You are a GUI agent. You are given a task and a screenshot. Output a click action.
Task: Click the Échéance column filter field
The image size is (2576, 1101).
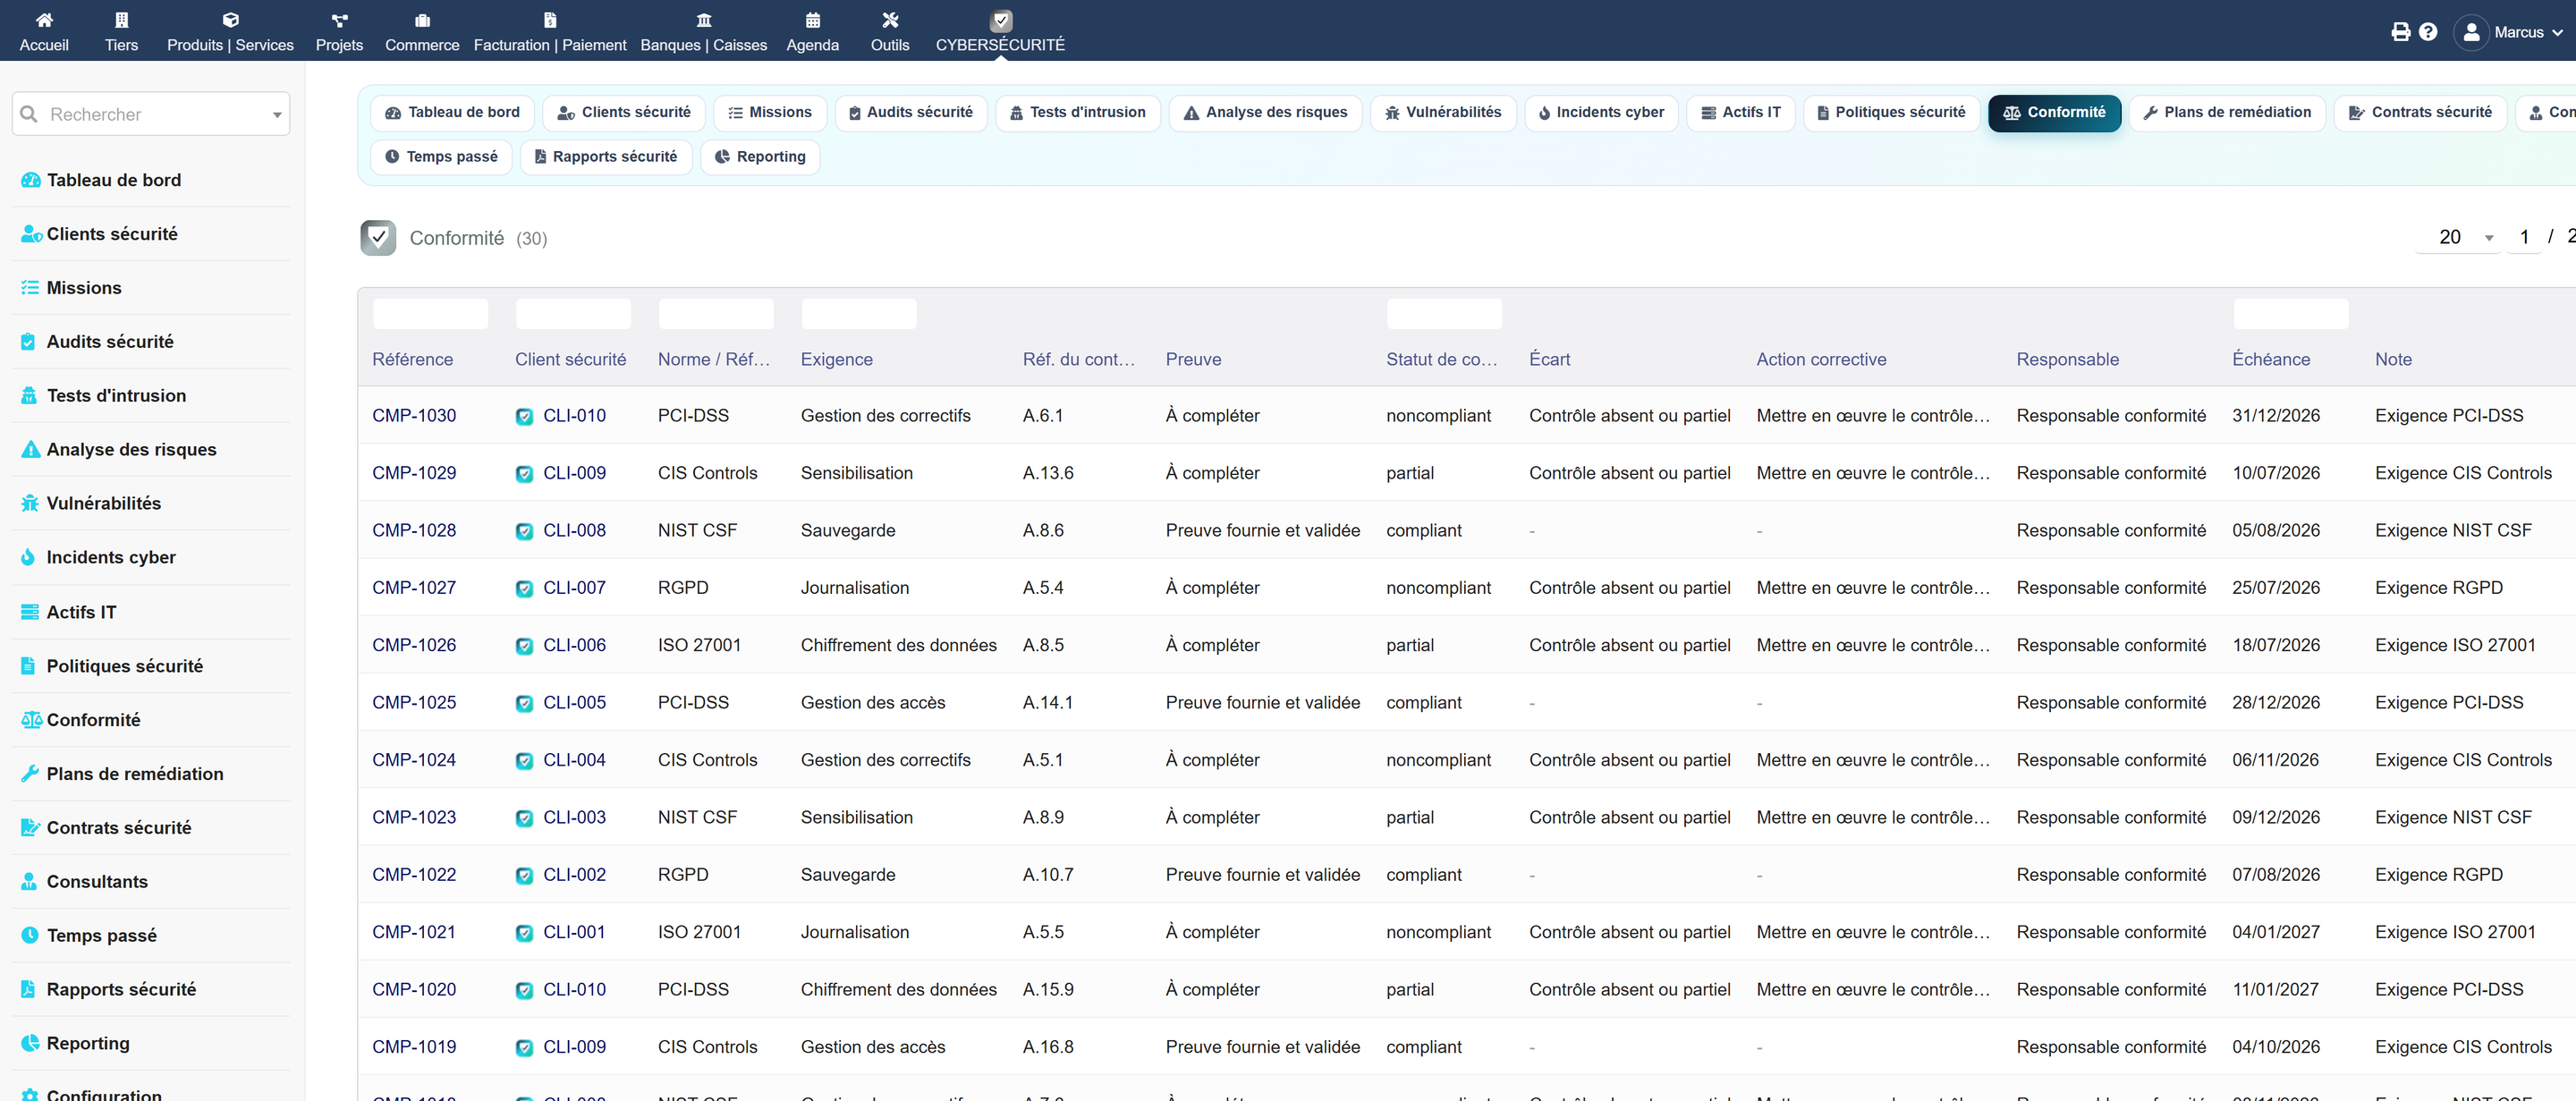[2291, 314]
